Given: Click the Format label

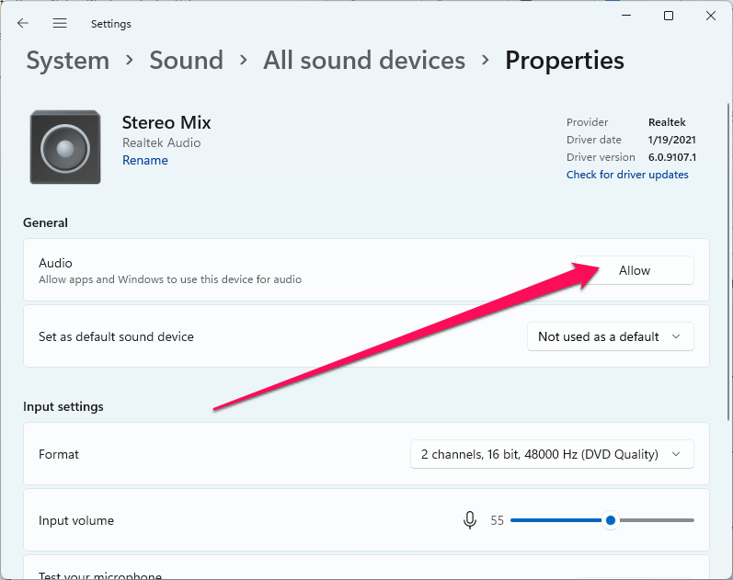Looking at the screenshot, I should point(59,454).
